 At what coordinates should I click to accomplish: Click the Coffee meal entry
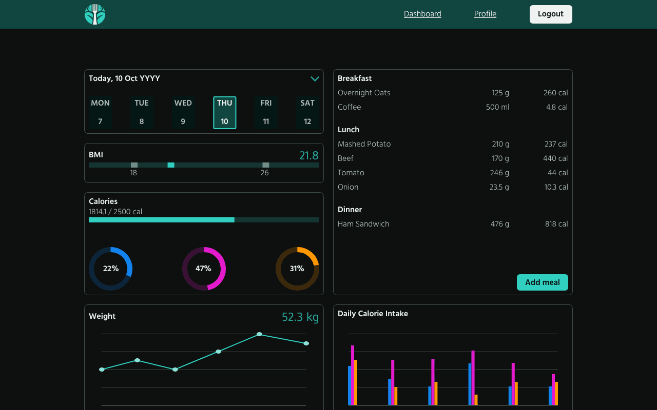point(453,107)
